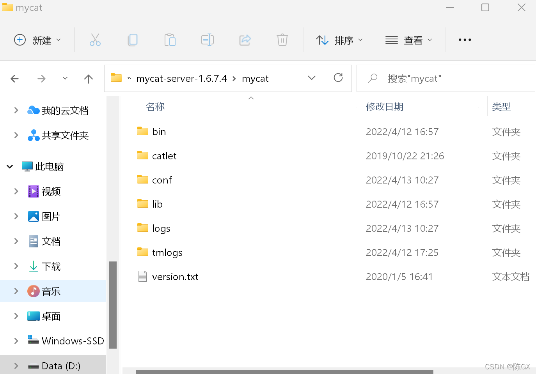The width and height of the screenshot is (536, 374).
Task: Click the Music icon in sidebar
Action: [x=34, y=291]
